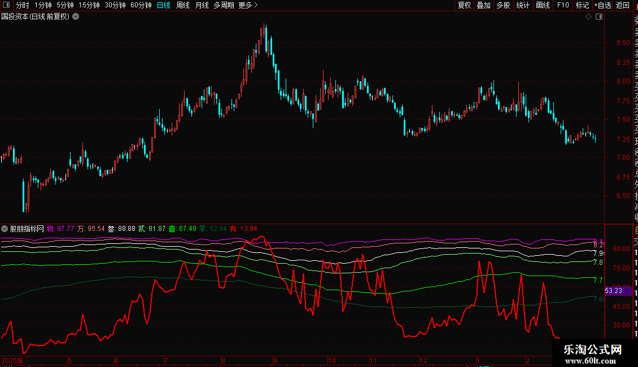Click the 53.23 highlighted value label
638x367 pixels.
pyautogui.click(x=618, y=291)
